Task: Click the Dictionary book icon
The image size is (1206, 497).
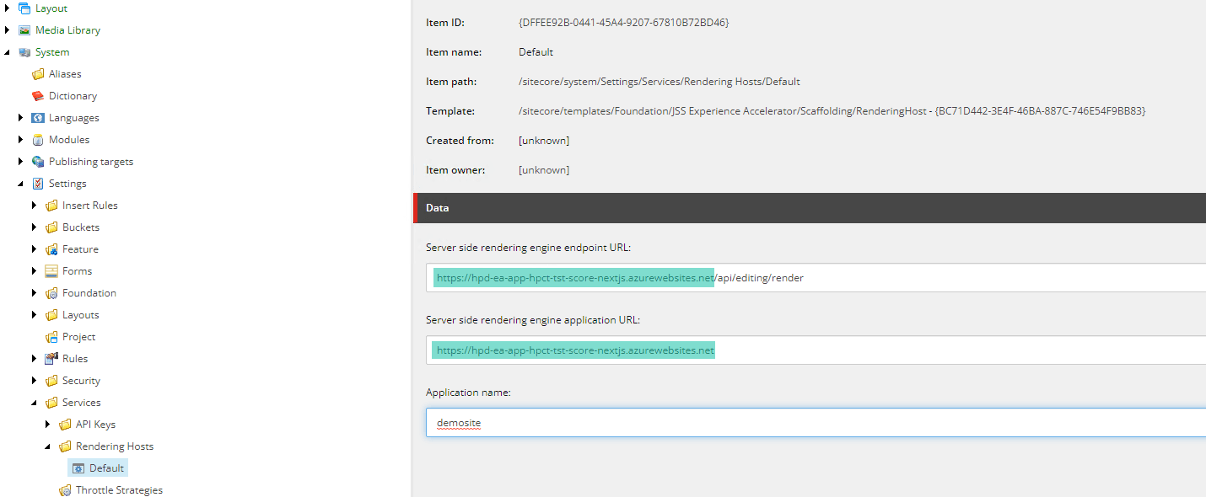Action: (x=46, y=95)
